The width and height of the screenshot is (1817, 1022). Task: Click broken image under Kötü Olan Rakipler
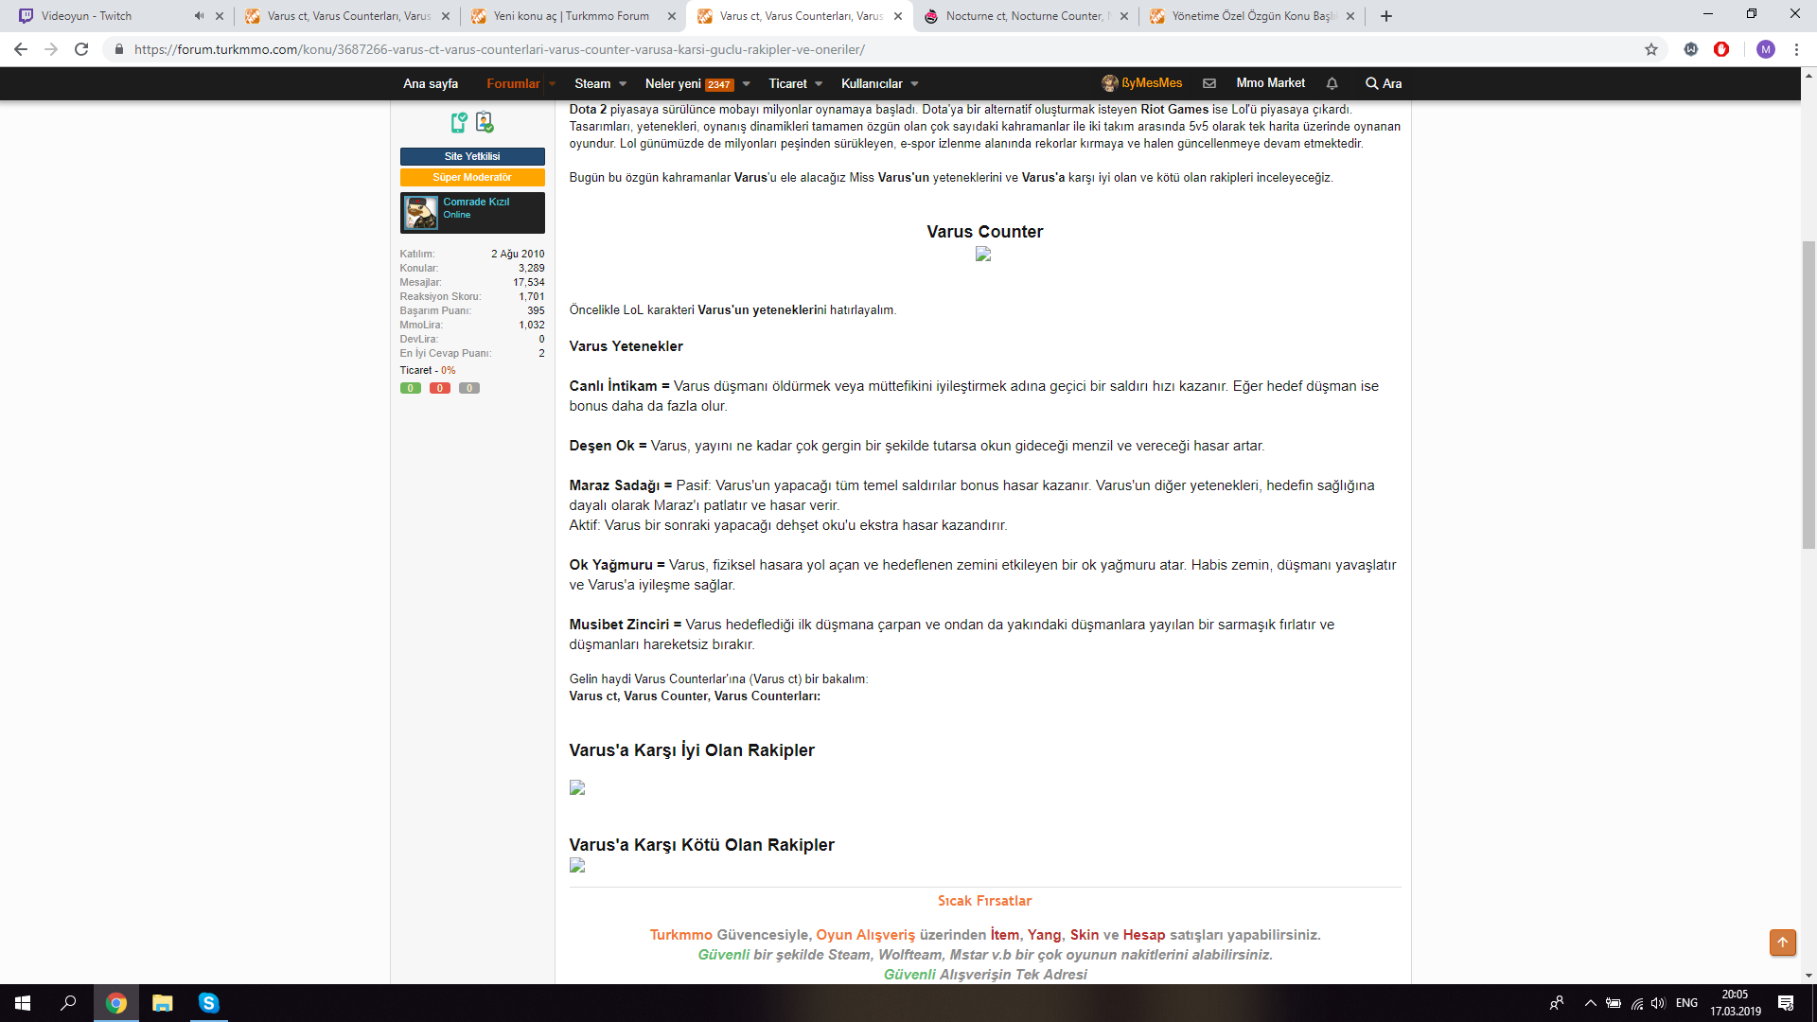tap(577, 865)
